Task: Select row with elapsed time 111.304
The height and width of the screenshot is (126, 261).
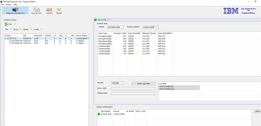Action: click(x=179, y=46)
